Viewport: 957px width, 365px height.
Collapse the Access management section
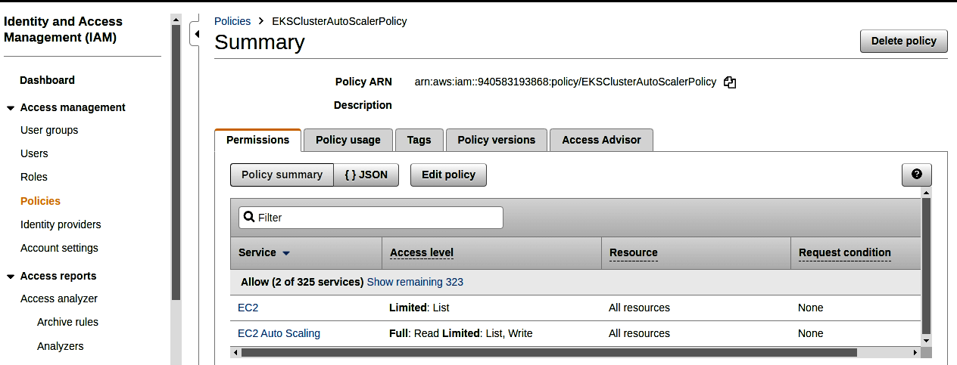point(11,108)
